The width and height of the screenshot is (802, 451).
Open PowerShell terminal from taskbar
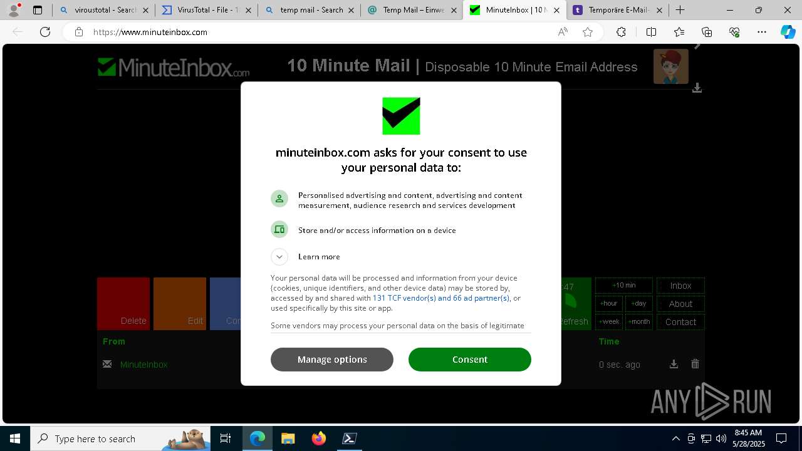point(350,438)
